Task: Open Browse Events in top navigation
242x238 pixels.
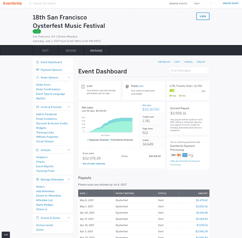Action: coord(178,4)
